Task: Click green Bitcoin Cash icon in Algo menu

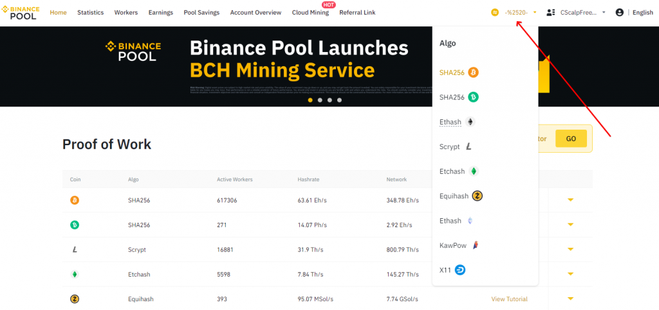Action: [474, 97]
